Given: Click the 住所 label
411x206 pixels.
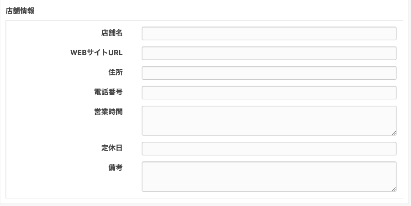Looking at the screenshot, I should (x=115, y=72).
